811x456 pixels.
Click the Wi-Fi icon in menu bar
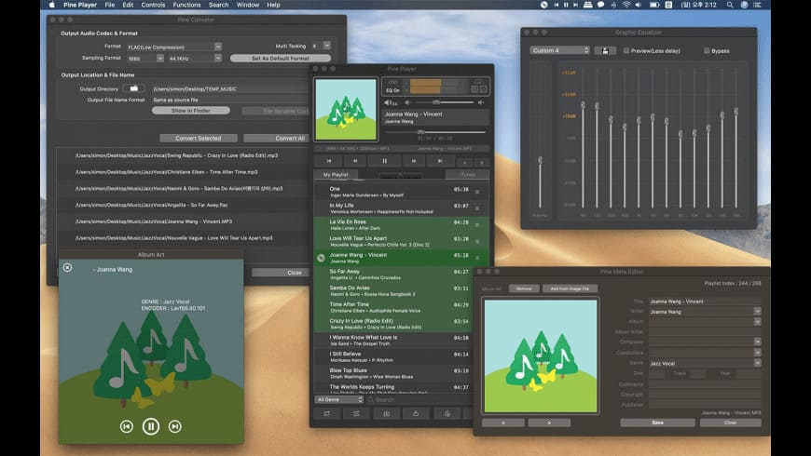625,5
